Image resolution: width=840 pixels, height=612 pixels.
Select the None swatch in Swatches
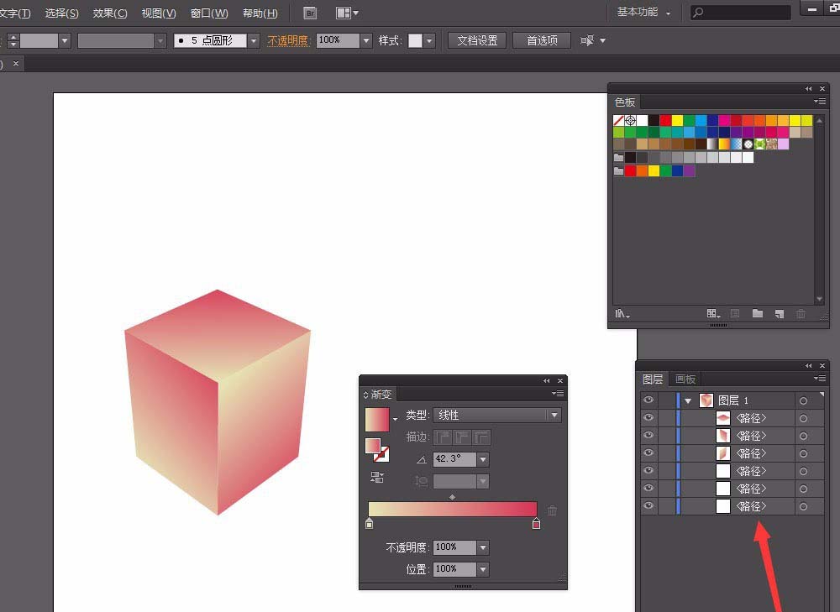point(619,121)
